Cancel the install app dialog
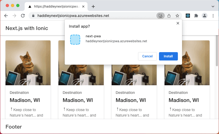 [147, 56]
